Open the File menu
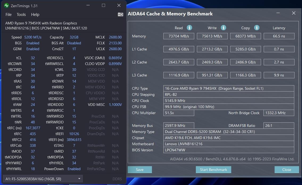302x185 pixels. [x=9, y=15]
